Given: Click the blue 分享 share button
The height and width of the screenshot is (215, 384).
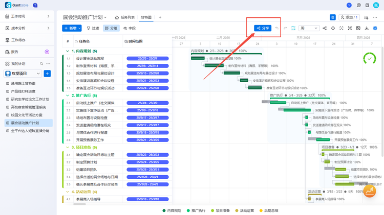Looking at the screenshot, I should coord(263,28).
